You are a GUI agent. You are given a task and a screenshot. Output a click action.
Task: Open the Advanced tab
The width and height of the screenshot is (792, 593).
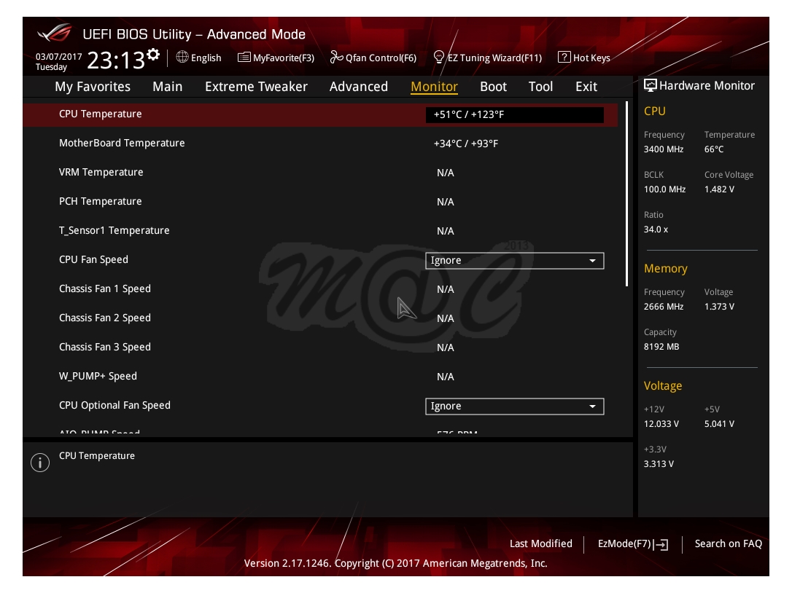tap(359, 87)
